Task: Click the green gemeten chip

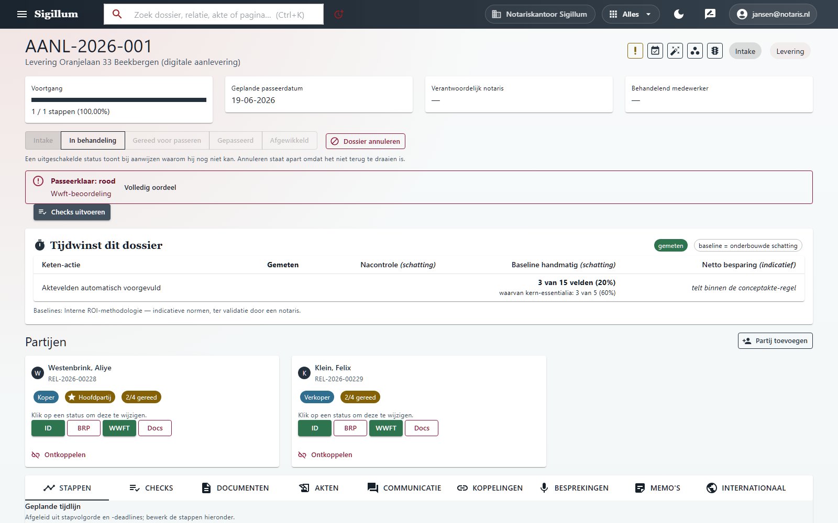Action: pyautogui.click(x=671, y=245)
